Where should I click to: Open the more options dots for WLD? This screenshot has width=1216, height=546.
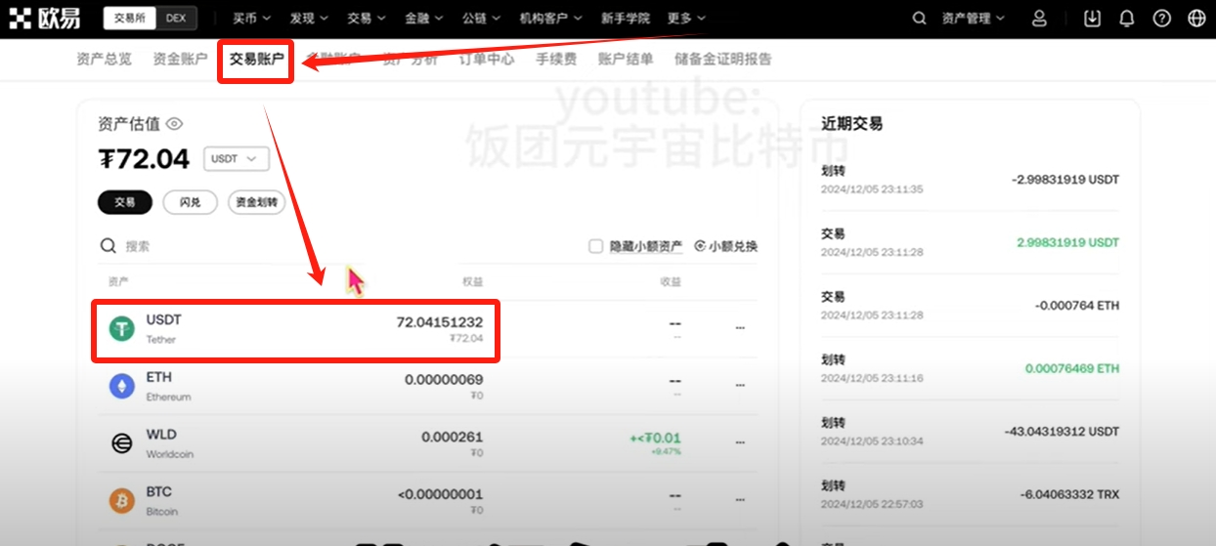coord(740,443)
